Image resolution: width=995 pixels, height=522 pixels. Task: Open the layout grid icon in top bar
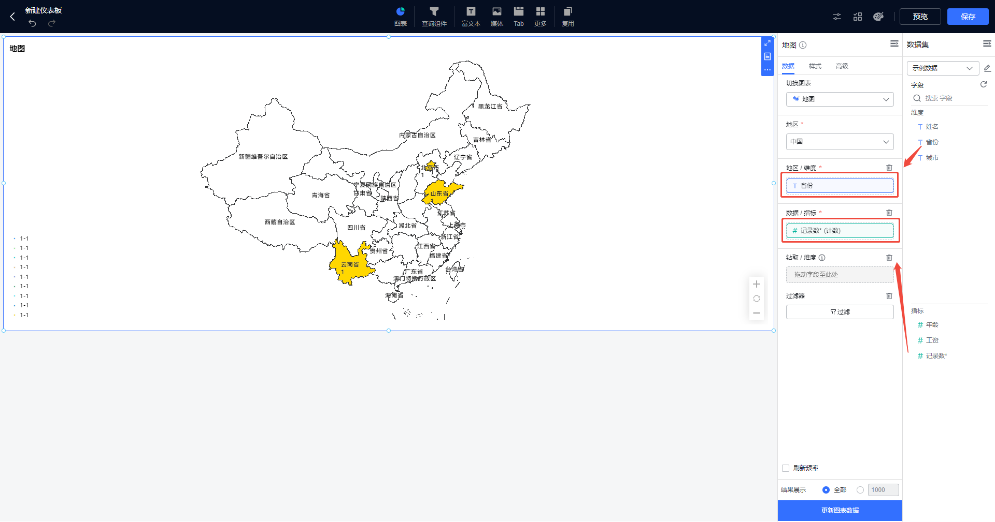click(x=858, y=17)
